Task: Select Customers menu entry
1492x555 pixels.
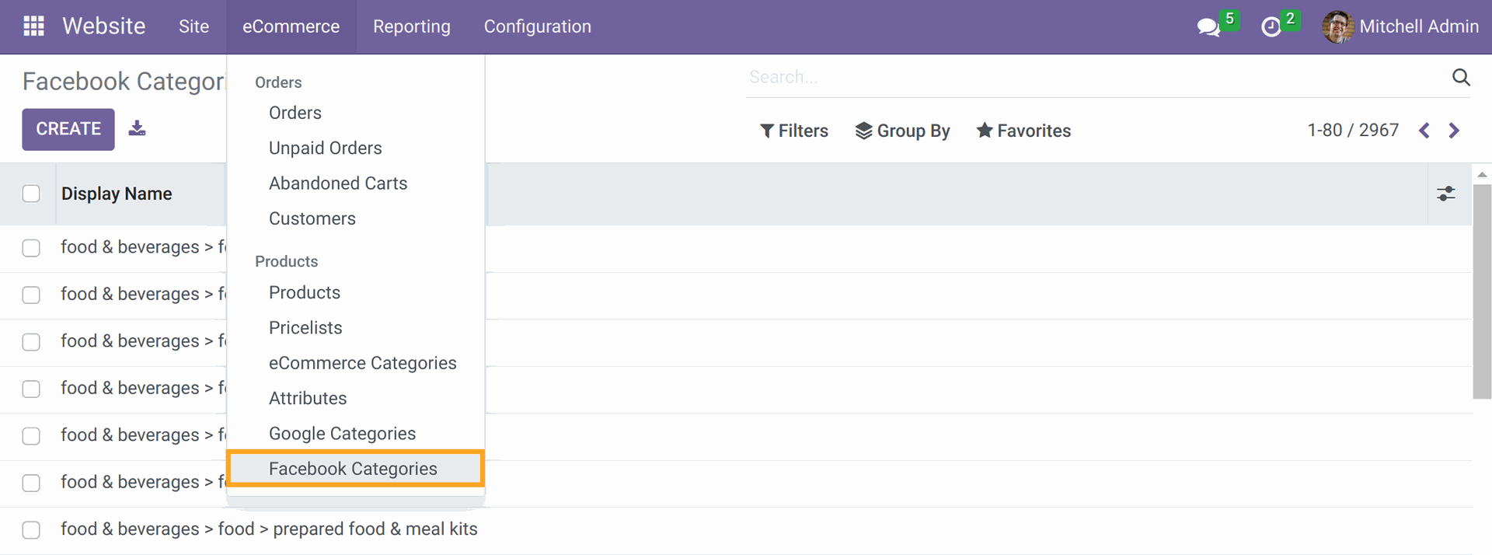Action: 312,218
